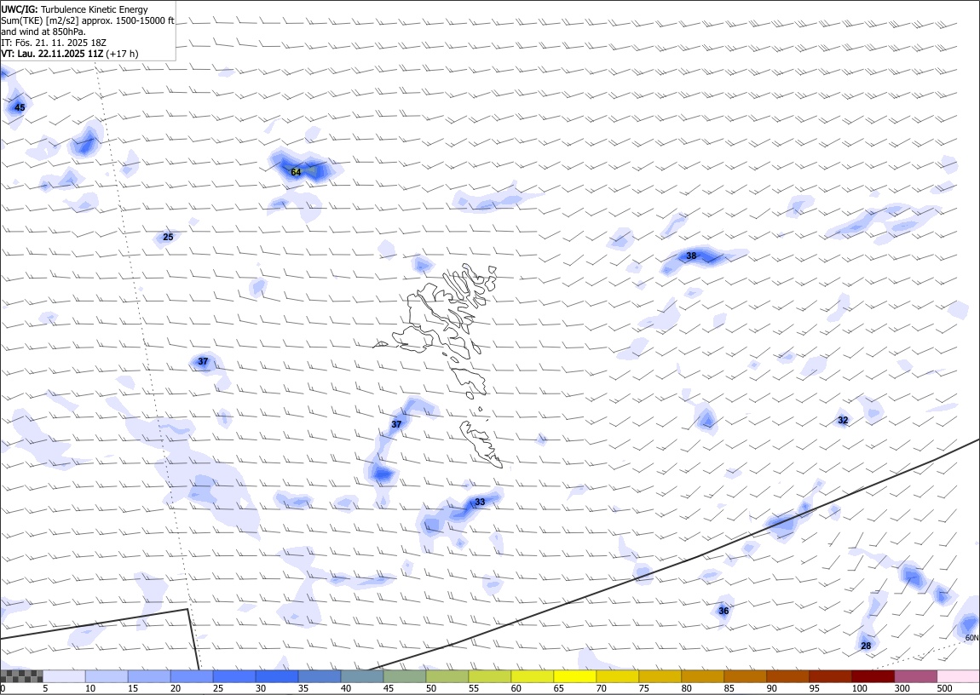Click the TKE value label "25"

click(x=168, y=237)
